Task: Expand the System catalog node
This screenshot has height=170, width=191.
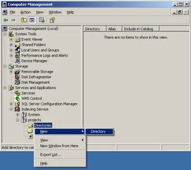Action: click(x=18, y=115)
